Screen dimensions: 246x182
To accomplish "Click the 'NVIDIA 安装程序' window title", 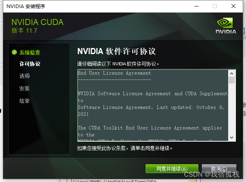I will click(x=26, y=6).
